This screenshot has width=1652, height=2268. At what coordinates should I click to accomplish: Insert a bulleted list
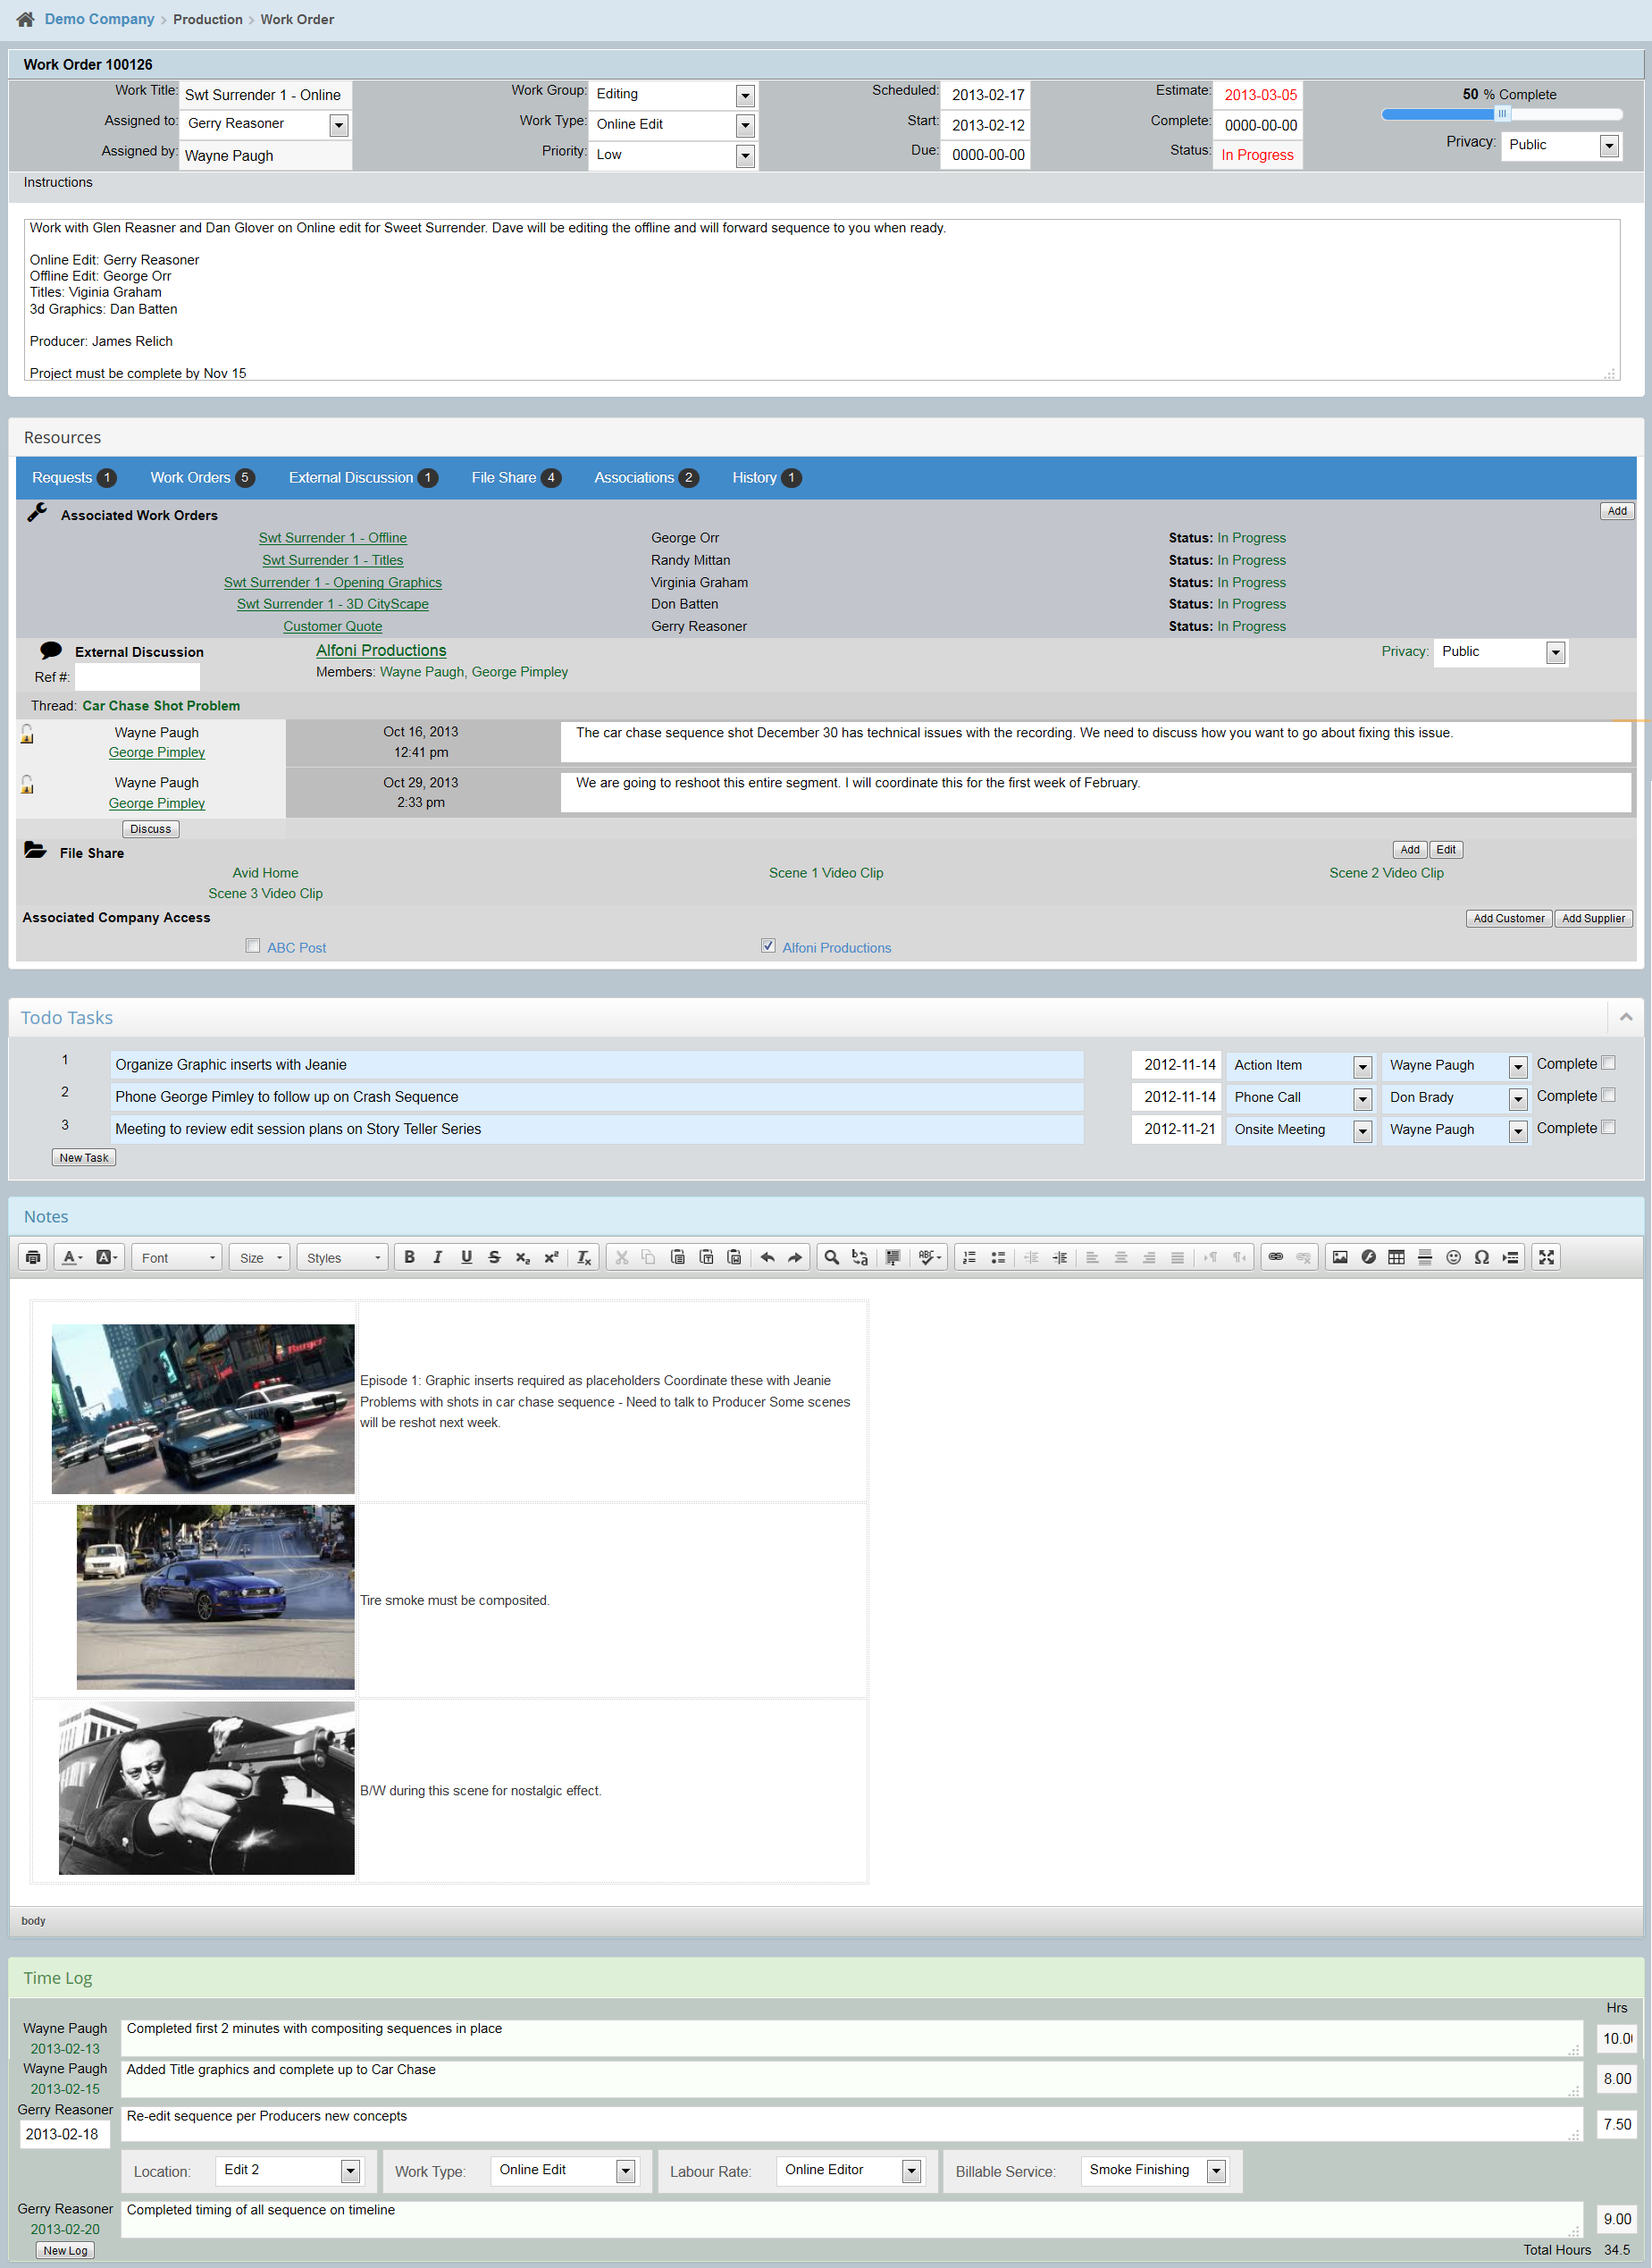tap(998, 1257)
